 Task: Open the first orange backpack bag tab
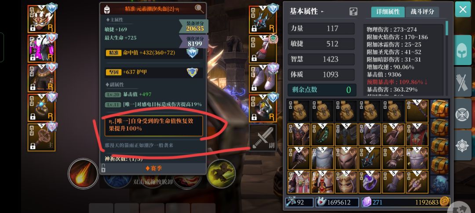point(439,109)
